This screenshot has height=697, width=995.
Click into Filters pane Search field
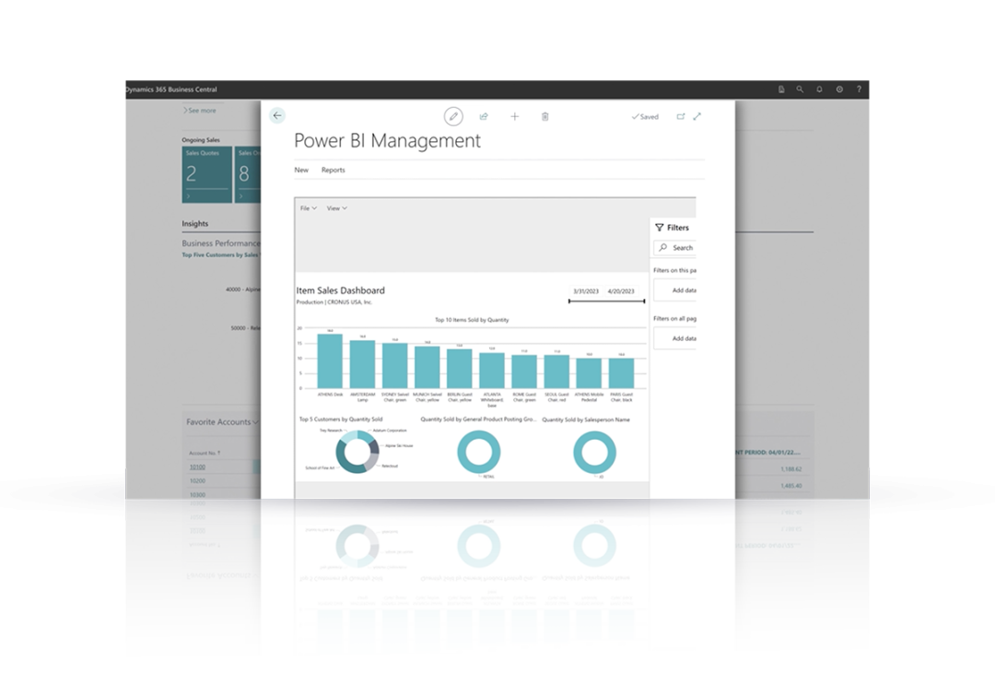tap(674, 248)
